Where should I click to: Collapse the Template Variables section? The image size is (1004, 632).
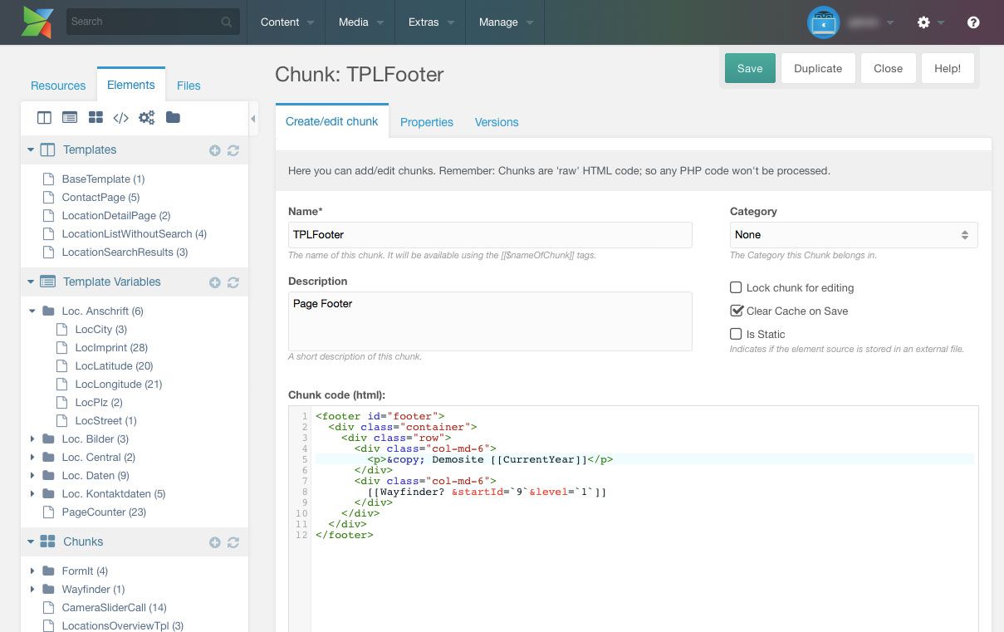pyautogui.click(x=31, y=282)
